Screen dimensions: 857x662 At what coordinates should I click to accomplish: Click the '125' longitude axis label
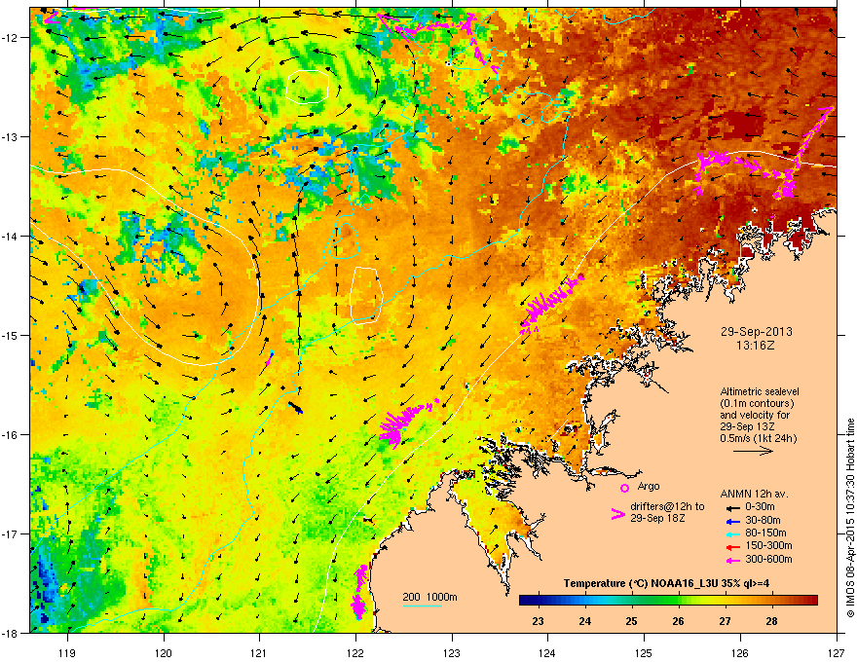[x=644, y=652]
